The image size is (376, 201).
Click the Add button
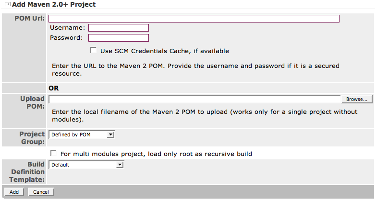point(14,192)
